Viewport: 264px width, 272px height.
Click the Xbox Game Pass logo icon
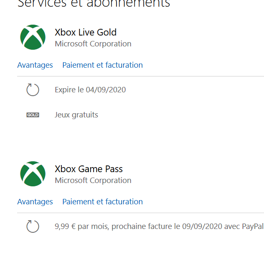(33, 174)
